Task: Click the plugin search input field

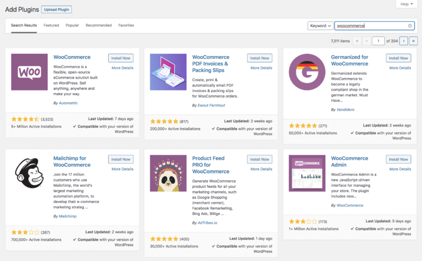Action: 370,26
